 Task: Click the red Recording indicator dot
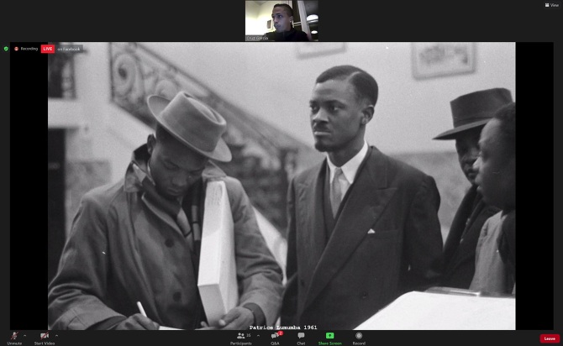[x=17, y=49]
